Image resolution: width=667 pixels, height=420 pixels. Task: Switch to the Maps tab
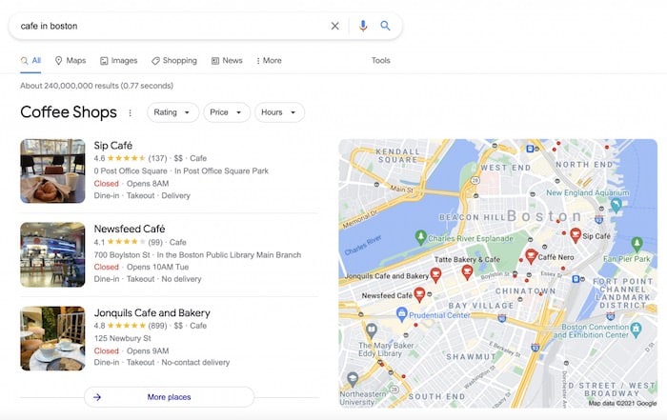tap(71, 61)
